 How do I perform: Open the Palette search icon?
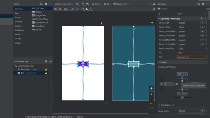(41, 4)
